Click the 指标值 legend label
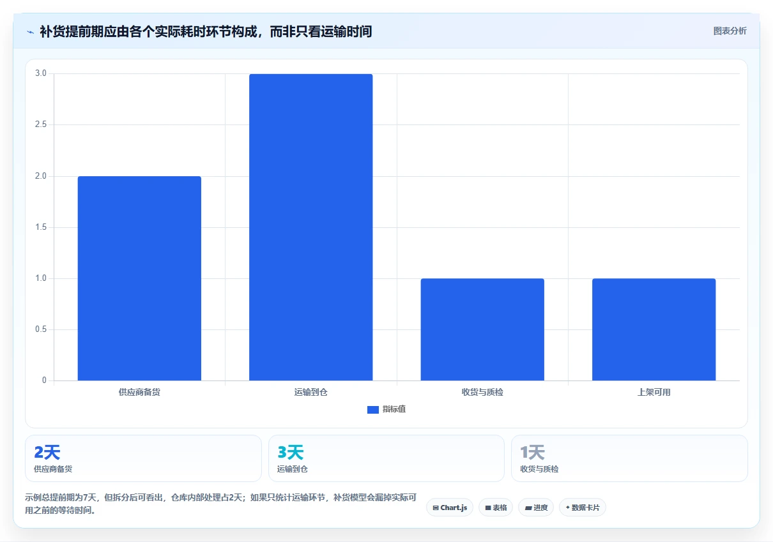 coord(394,409)
